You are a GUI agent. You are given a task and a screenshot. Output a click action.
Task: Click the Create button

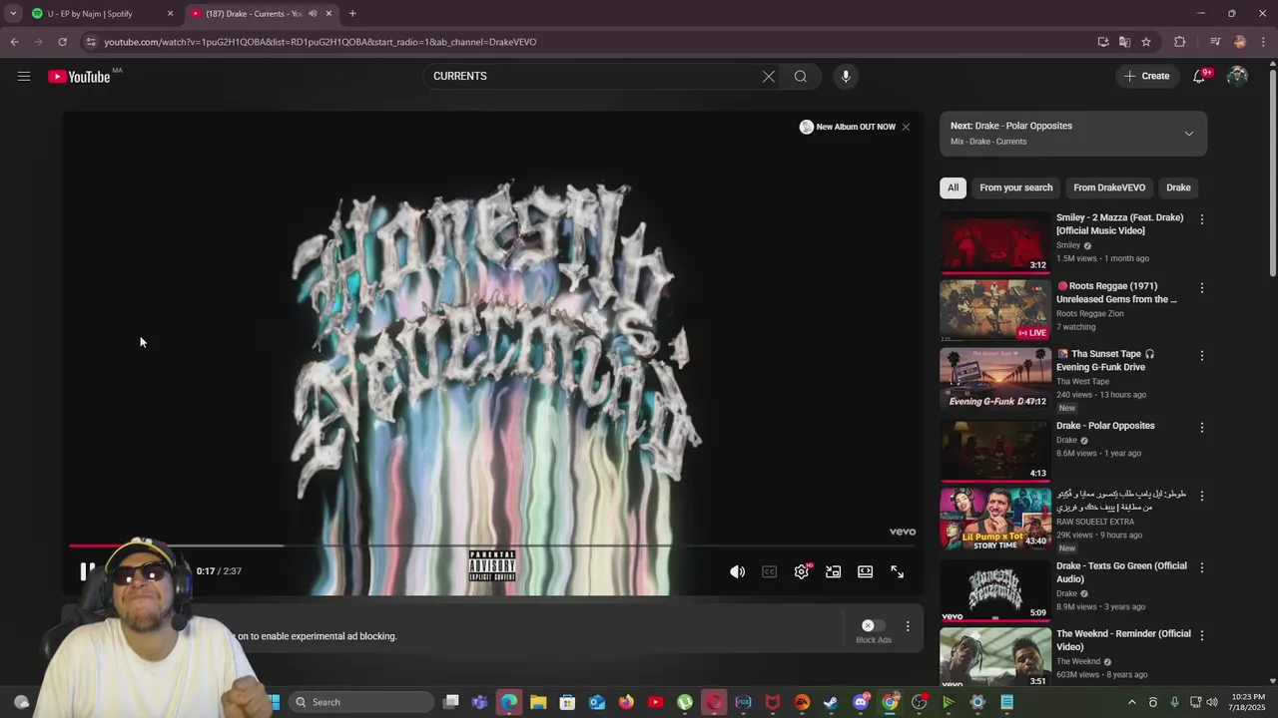(x=1146, y=76)
